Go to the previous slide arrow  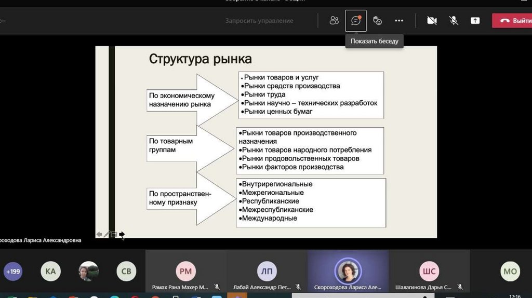coord(99,234)
